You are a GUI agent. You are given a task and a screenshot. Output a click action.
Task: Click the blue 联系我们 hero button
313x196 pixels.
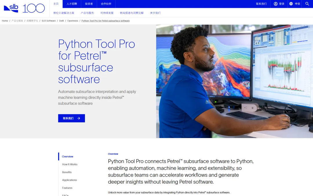[72, 118]
